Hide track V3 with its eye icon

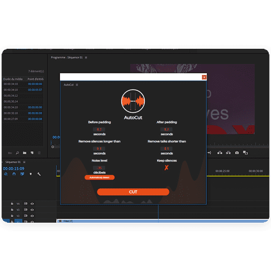[x=32, y=210]
